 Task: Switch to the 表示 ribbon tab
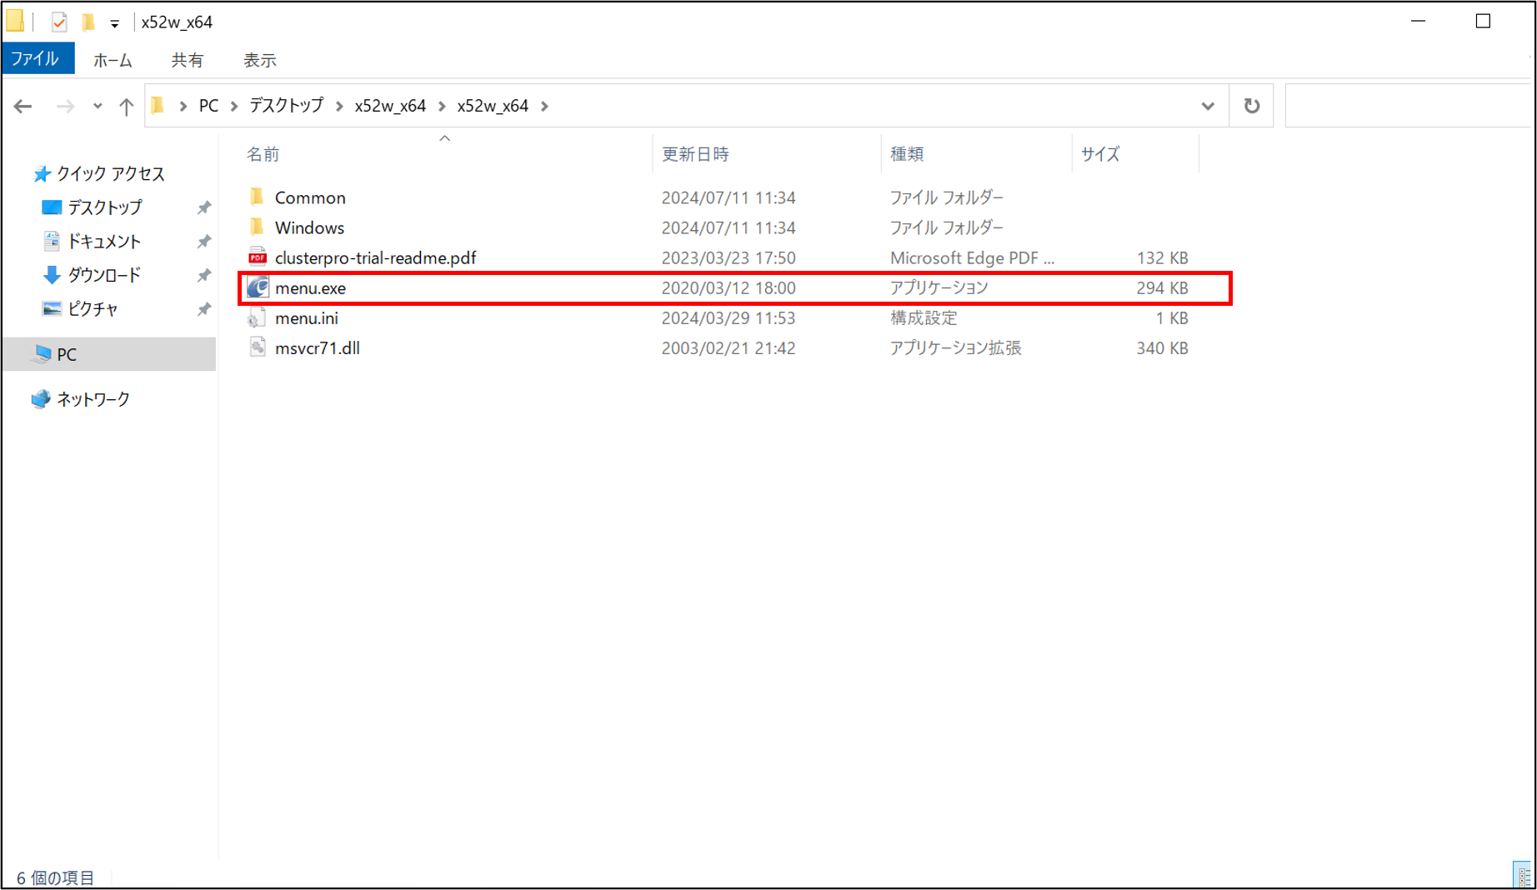pos(259,60)
